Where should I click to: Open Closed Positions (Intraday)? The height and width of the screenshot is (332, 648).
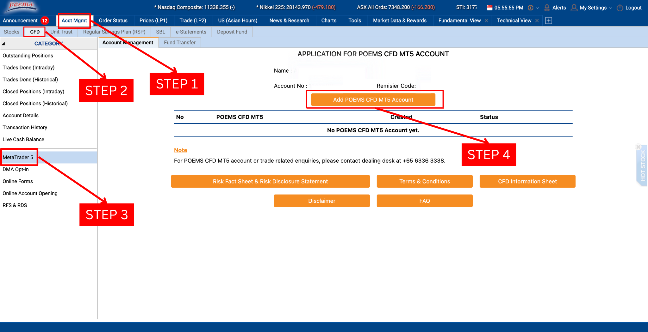coord(33,92)
